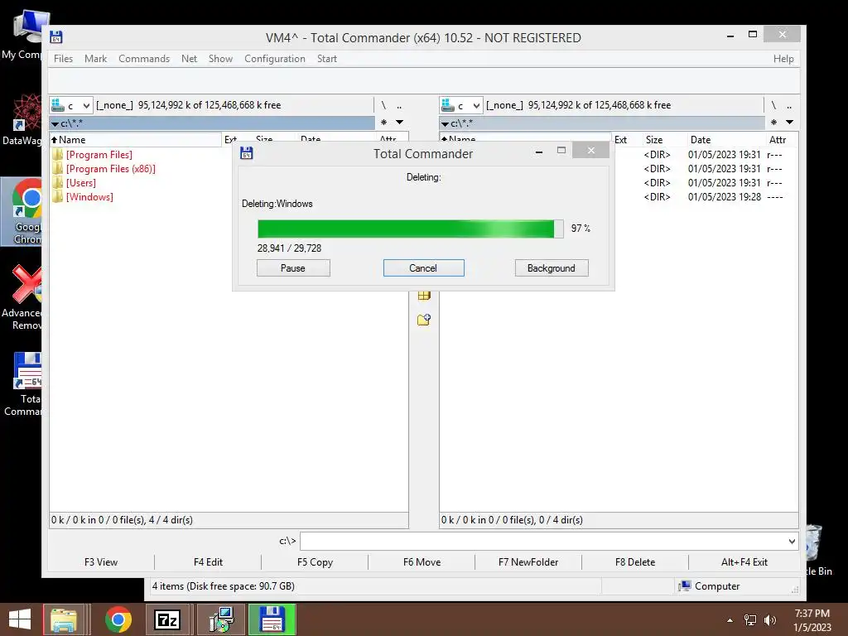
Task: Click F6 Move function button
Action: 422,562
